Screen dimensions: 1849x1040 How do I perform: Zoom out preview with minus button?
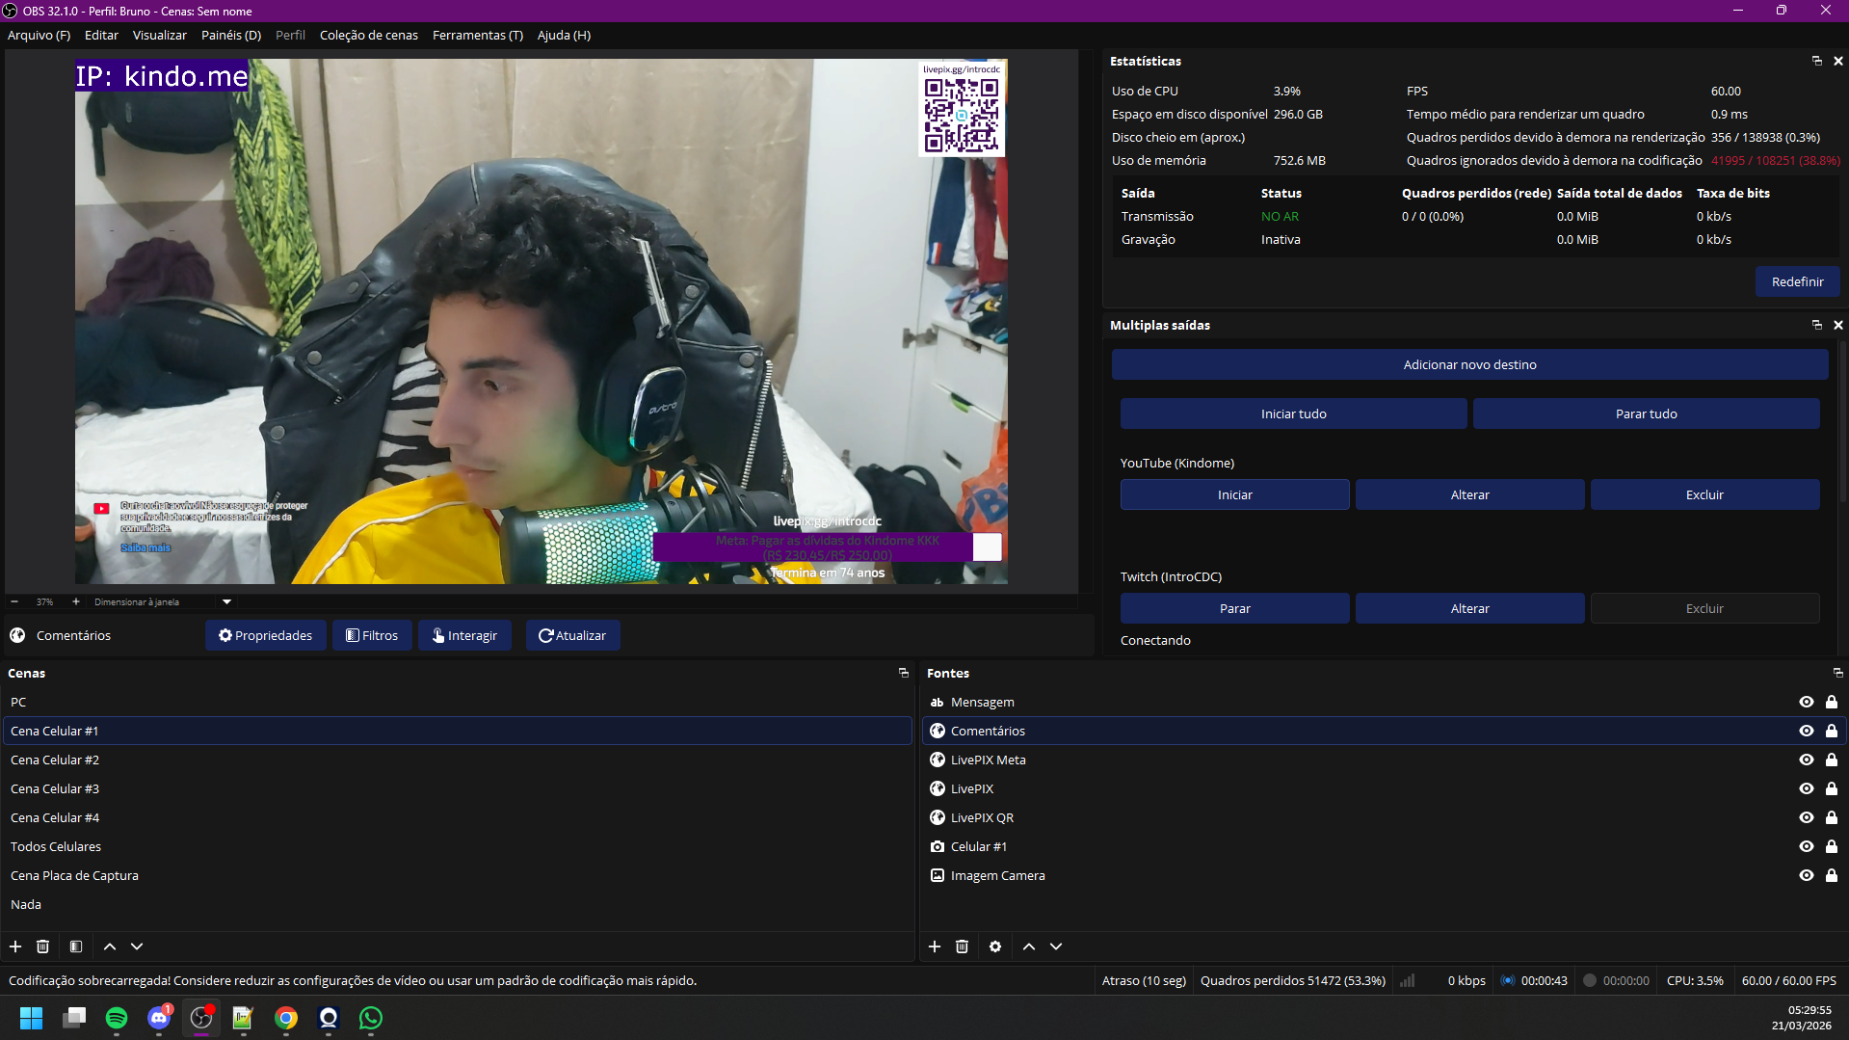tap(14, 601)
